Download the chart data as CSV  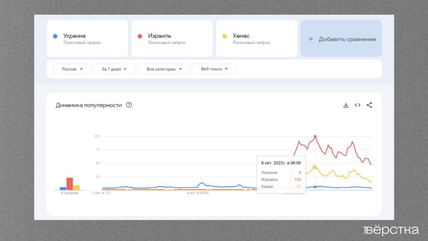[x=346, y=105]
